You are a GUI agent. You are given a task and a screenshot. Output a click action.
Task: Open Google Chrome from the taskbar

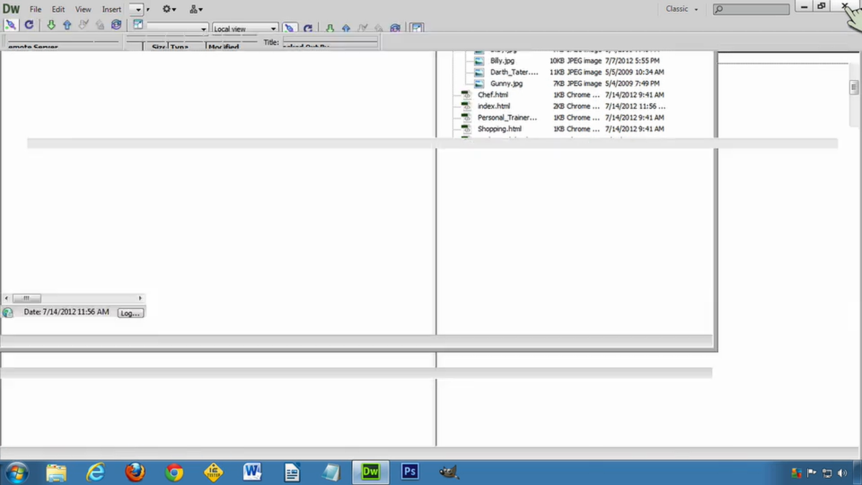[x=174, y=472]
